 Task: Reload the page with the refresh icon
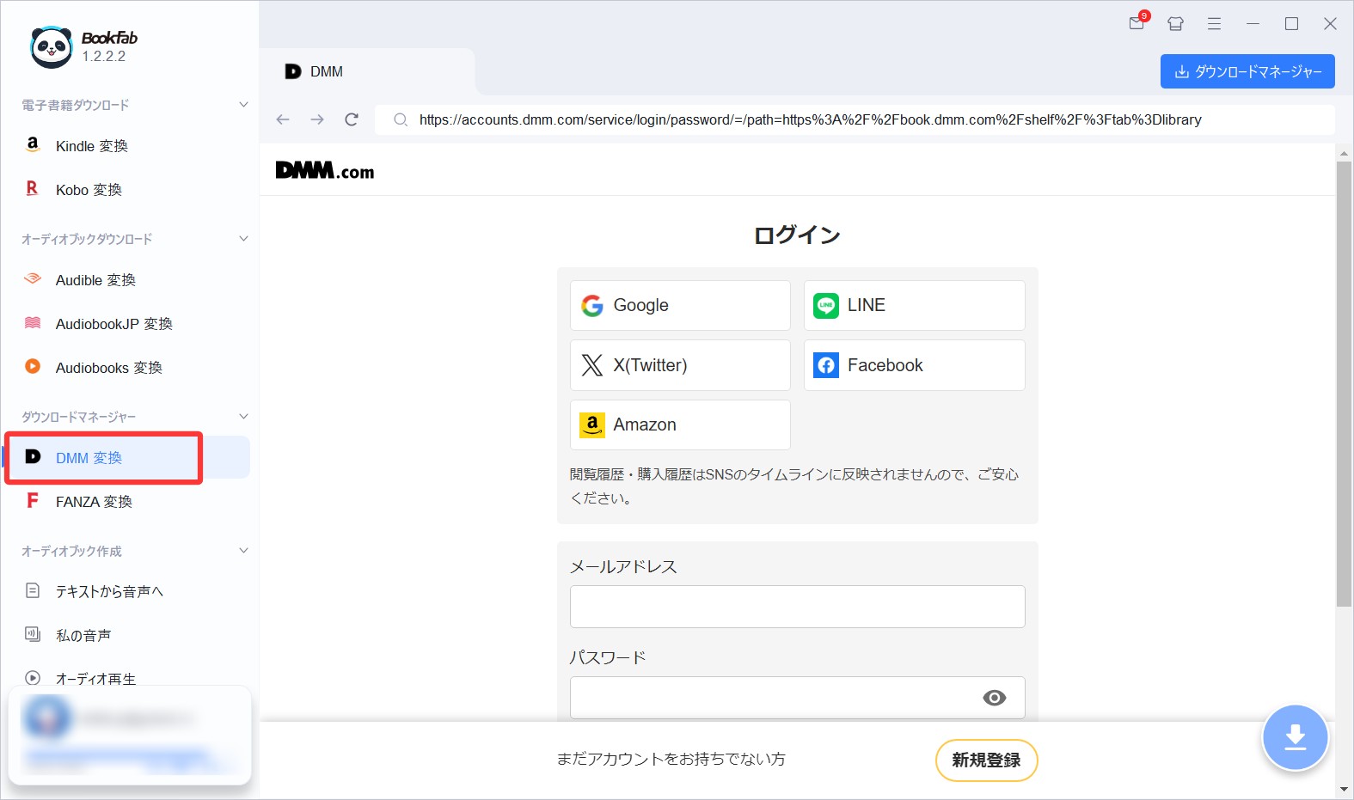(352, 119)
